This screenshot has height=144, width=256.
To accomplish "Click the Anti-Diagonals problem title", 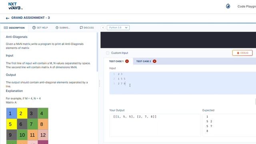I will click(17, 37).
